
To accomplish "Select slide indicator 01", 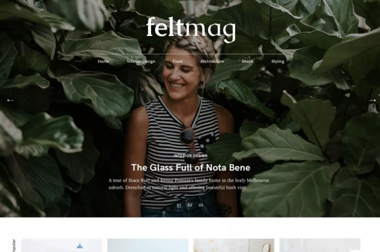I will [x=179, y=205].
